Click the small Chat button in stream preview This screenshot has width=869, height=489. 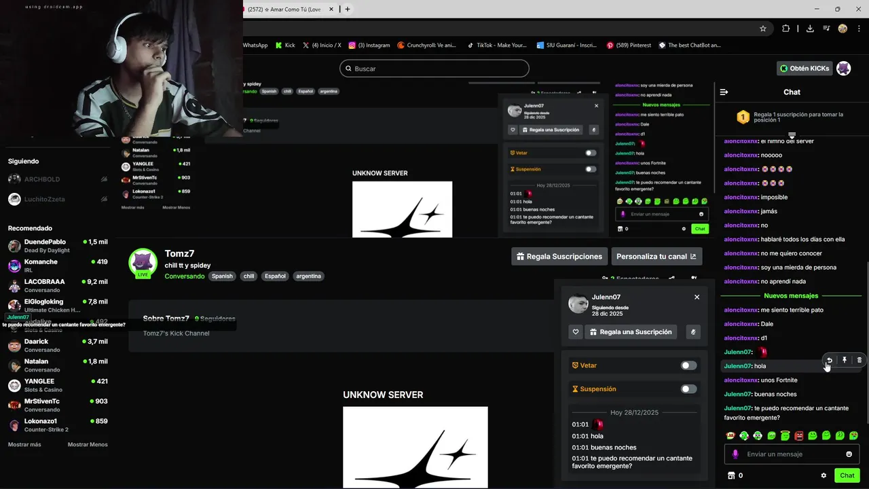700,229
